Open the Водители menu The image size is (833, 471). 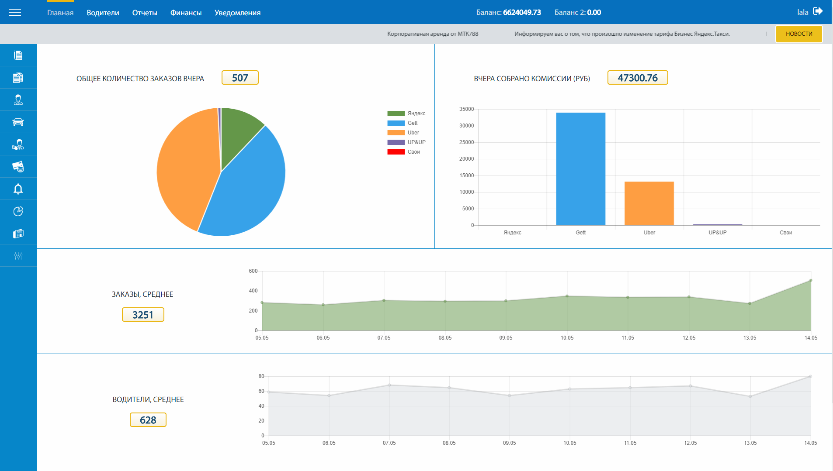coord(103,13)
